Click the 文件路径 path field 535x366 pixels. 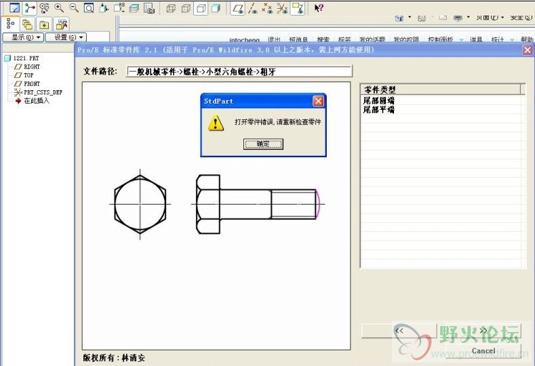pyautogui.click(x=239, y=71)
